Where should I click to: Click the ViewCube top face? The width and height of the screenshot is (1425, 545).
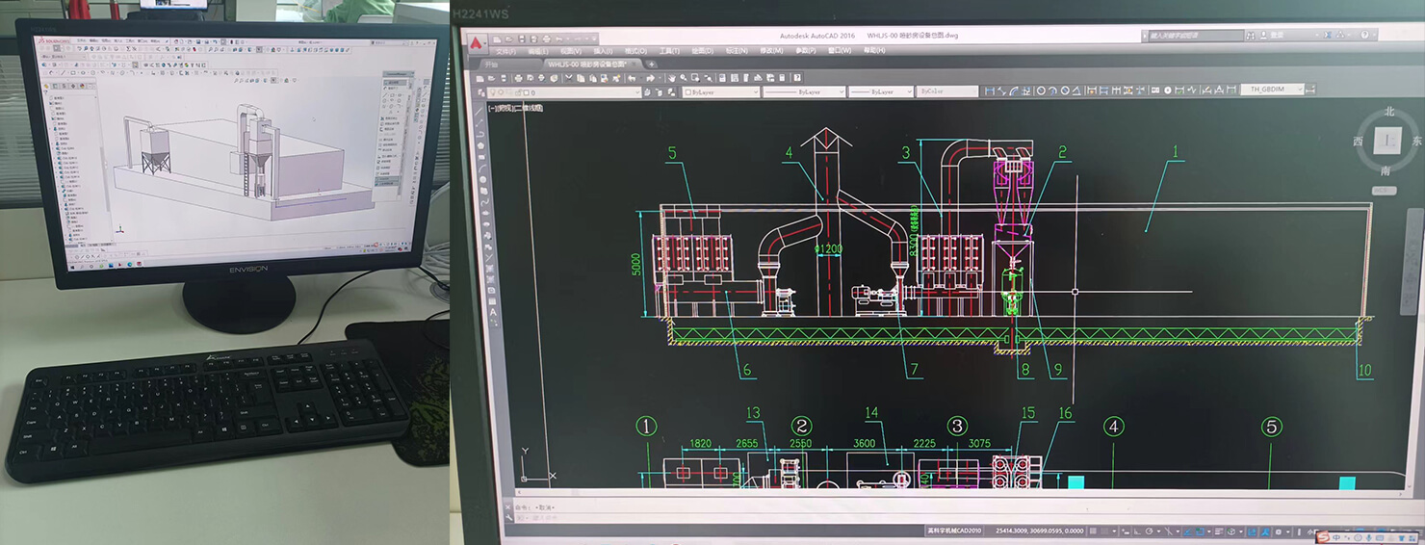[x=1387, y=141]
